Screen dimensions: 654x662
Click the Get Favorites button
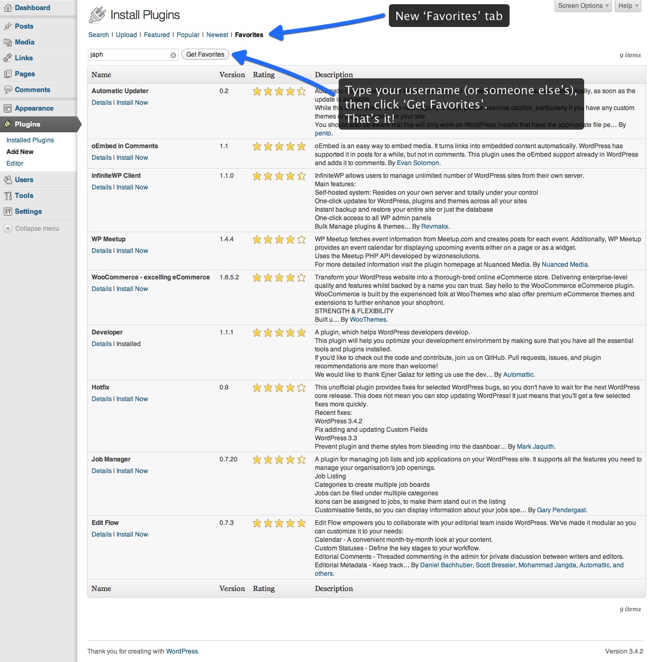tap(205, 55)
